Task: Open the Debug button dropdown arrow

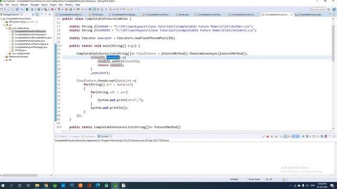Action: [35, 9]
